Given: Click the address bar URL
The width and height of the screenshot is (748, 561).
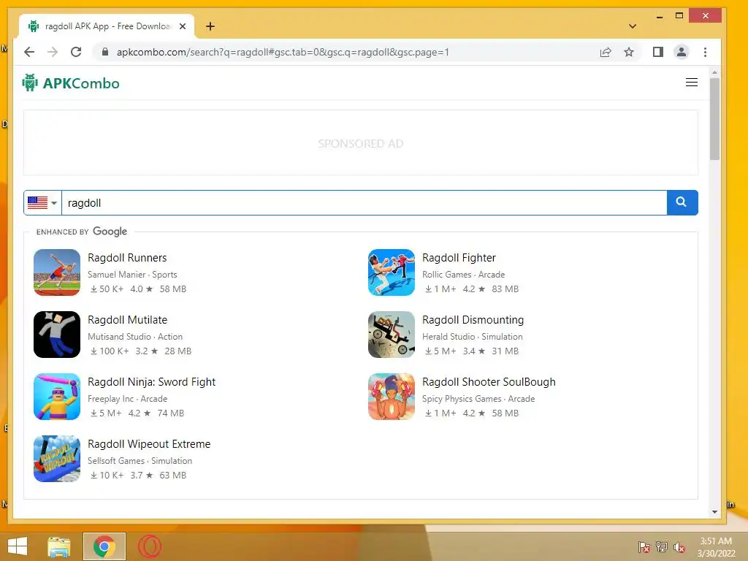Looking at the screenshot, I should pos(283,52).
